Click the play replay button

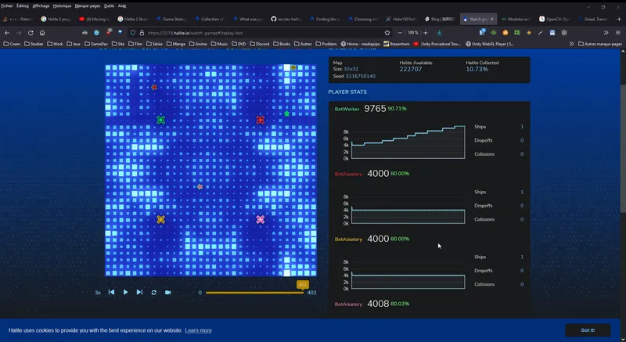click(125, 292)
